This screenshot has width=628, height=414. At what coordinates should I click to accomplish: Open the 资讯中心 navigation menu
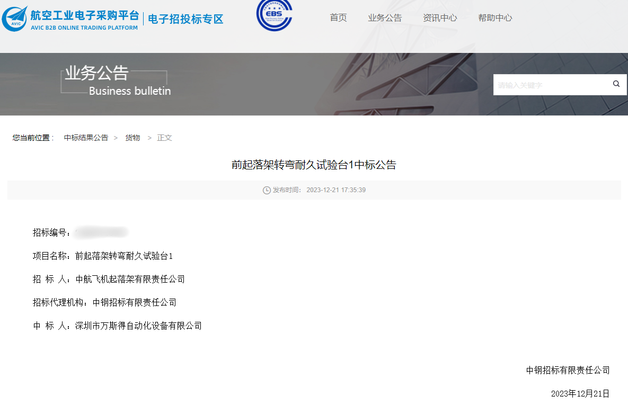(440, 17)
